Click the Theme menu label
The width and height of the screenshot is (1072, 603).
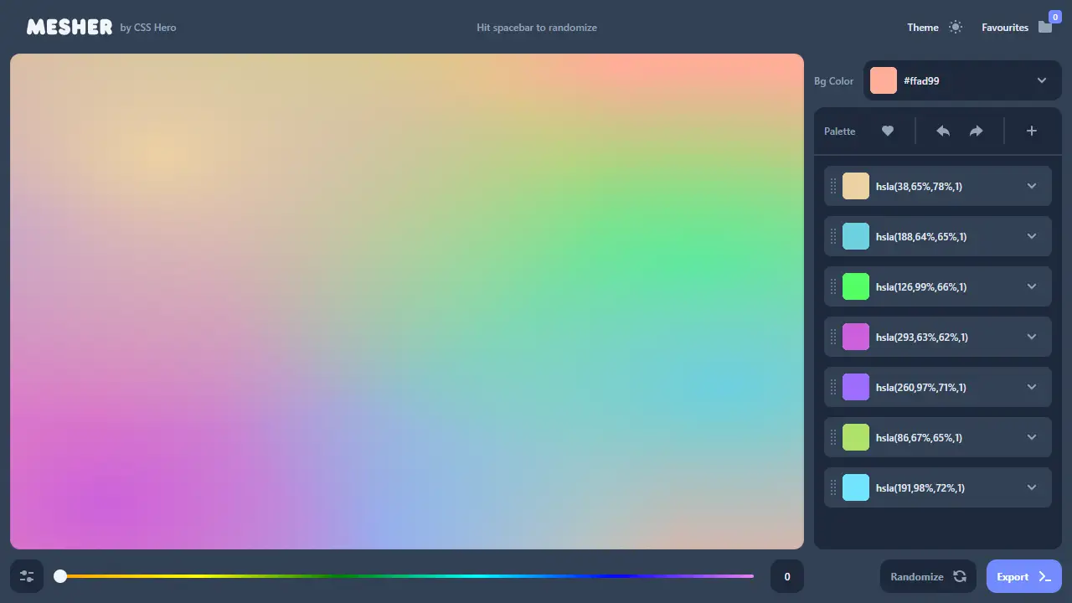[x=922, y=27]
